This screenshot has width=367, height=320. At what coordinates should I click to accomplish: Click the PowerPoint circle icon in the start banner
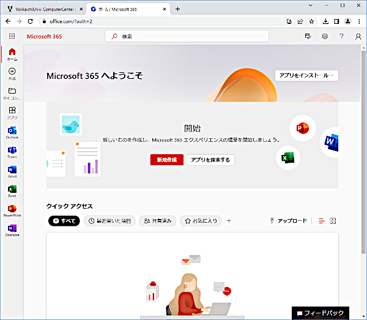[303, 128]
